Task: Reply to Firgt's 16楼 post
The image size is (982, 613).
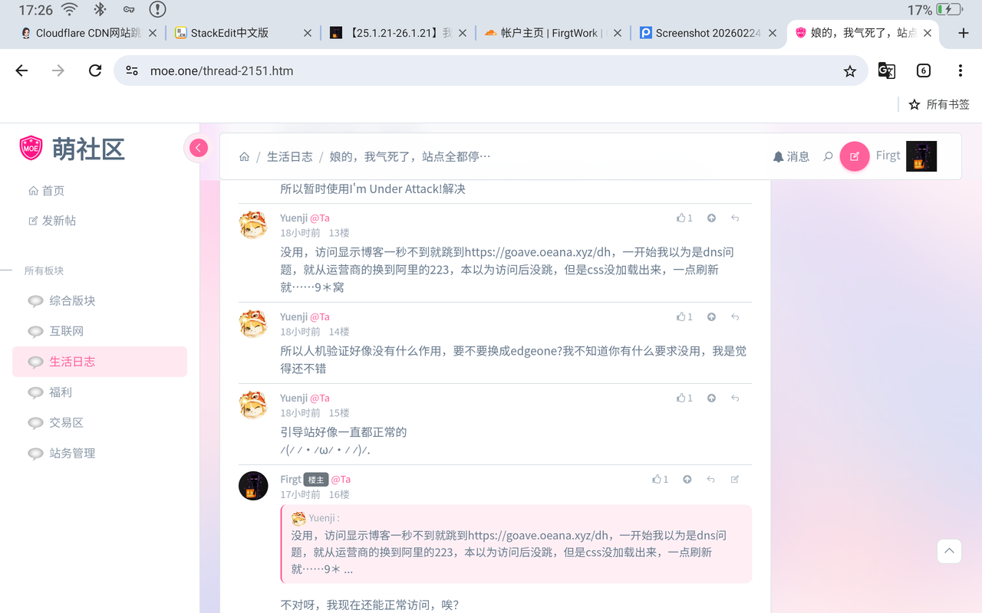Action: tap(711, 480)
